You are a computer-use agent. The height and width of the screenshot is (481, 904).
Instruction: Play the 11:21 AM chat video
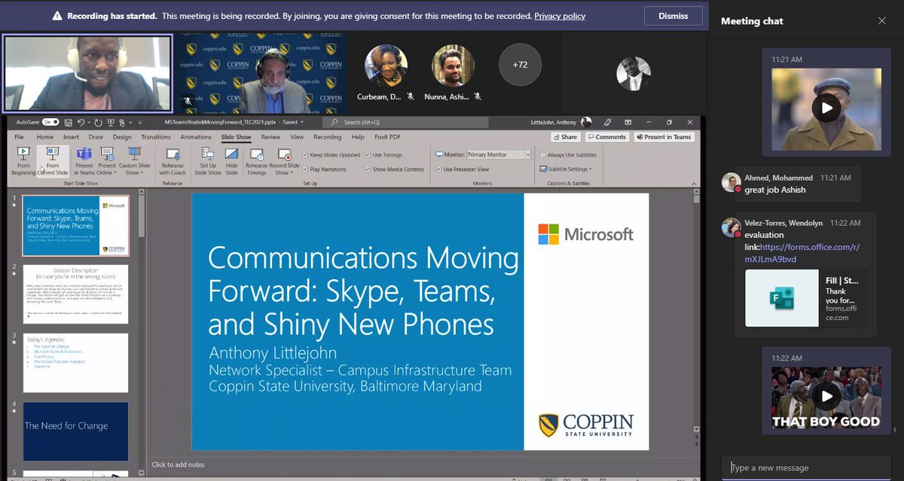tap(826, 108)
